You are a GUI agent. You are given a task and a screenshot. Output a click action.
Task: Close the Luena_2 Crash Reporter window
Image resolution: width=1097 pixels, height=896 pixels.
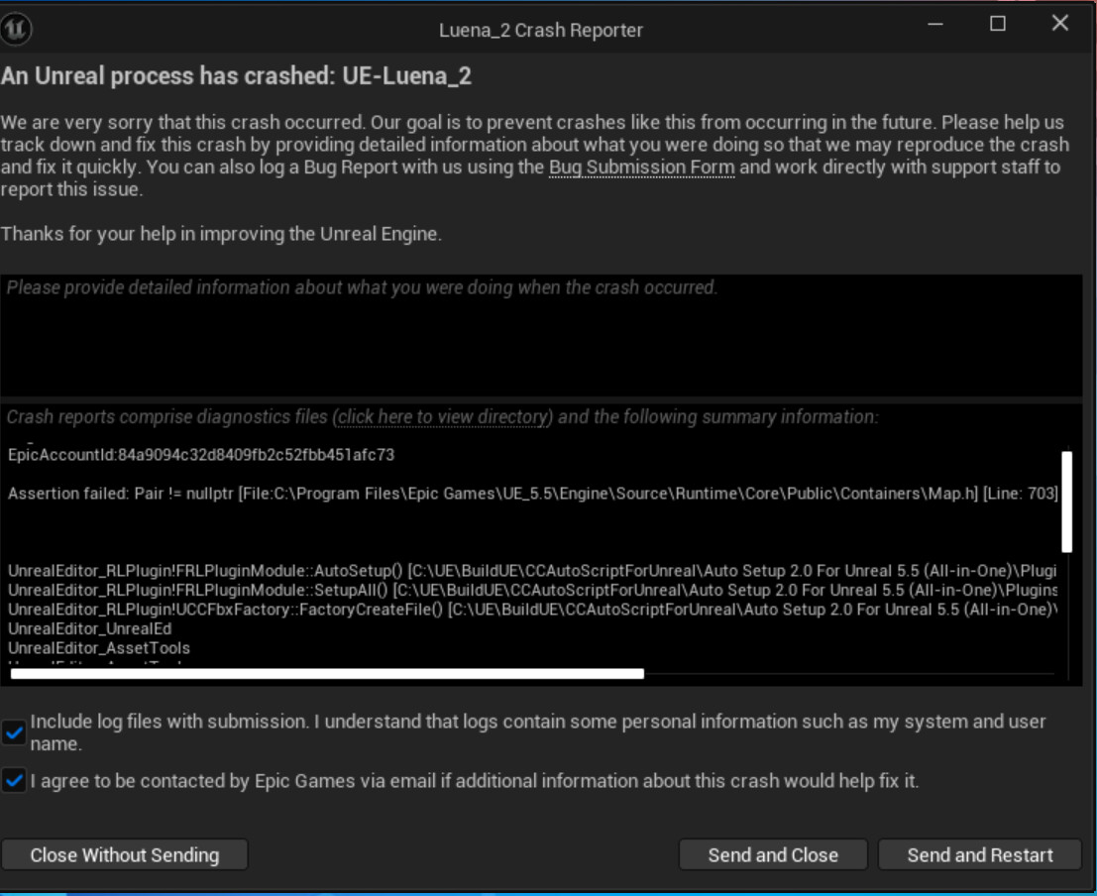[1060, 23]
